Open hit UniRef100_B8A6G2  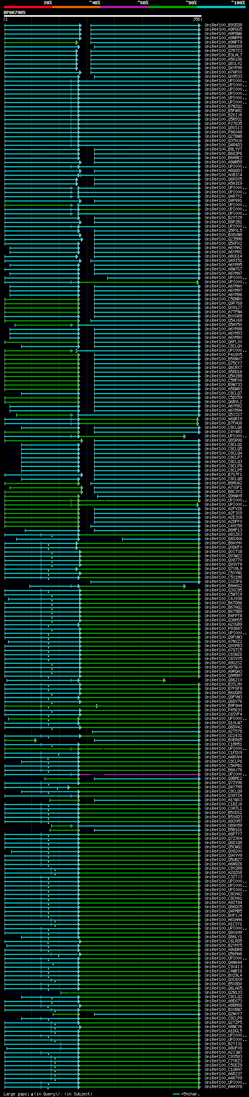click(223, 586)
